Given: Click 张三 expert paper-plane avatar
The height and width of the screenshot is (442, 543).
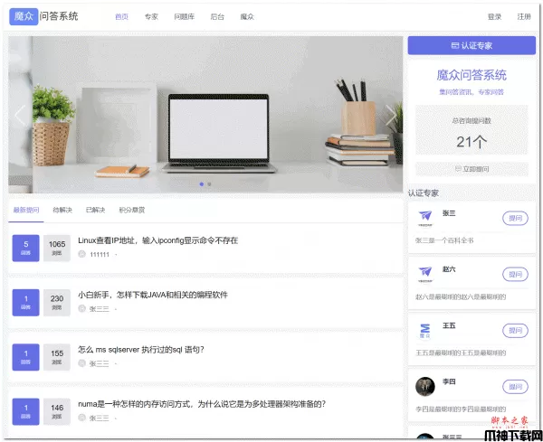Looking at the screenshot, I should 425,218.
